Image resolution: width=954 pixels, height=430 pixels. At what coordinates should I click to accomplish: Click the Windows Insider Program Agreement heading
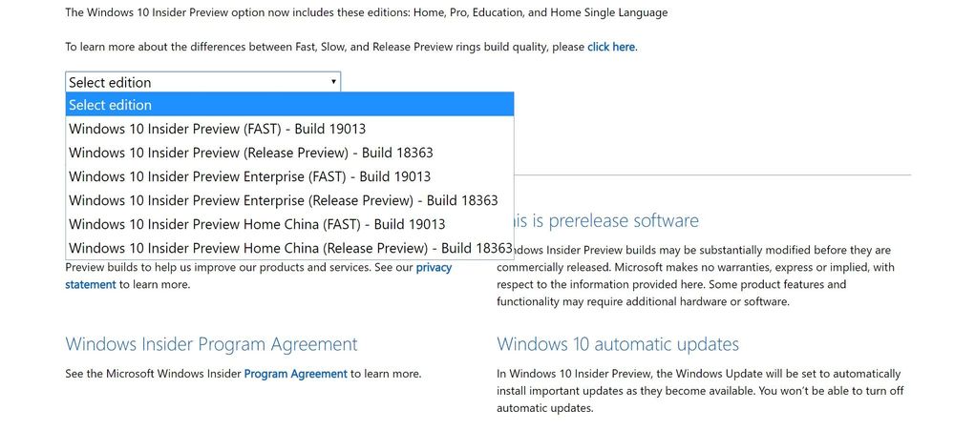pyautogui.click(x=211, y=344)
